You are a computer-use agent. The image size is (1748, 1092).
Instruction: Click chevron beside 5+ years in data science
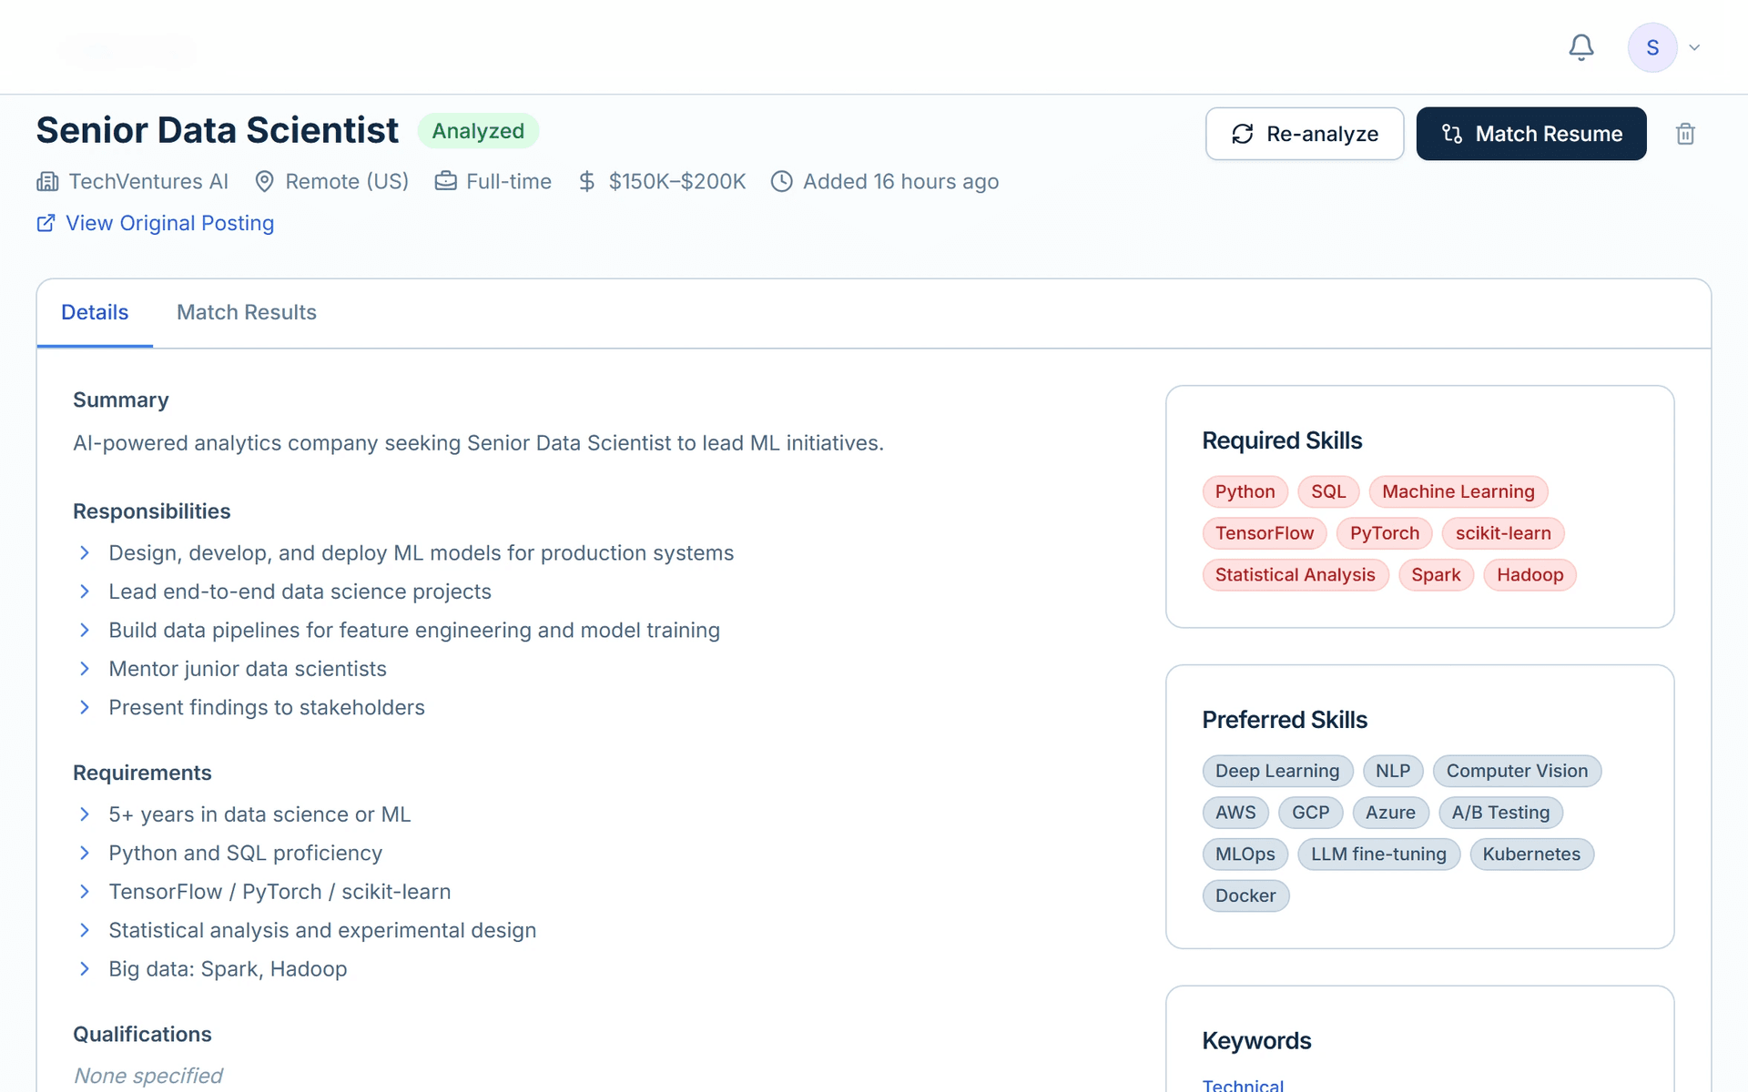click(85, 814)
